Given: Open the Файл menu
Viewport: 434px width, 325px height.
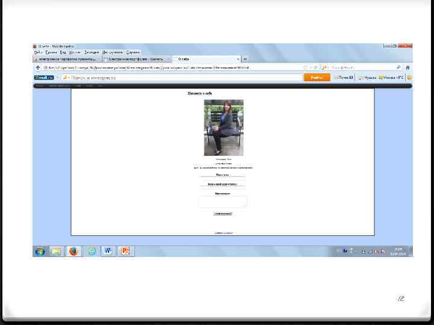Looking at the screenshot, I should [x=38, y=52].
